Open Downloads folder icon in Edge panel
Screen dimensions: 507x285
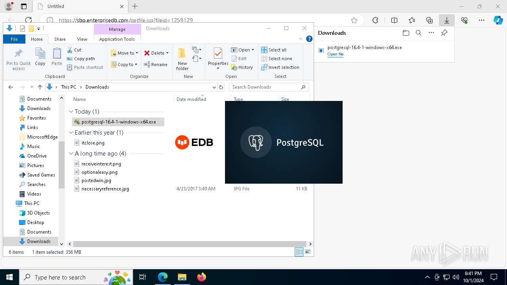[x=406, y=33]
